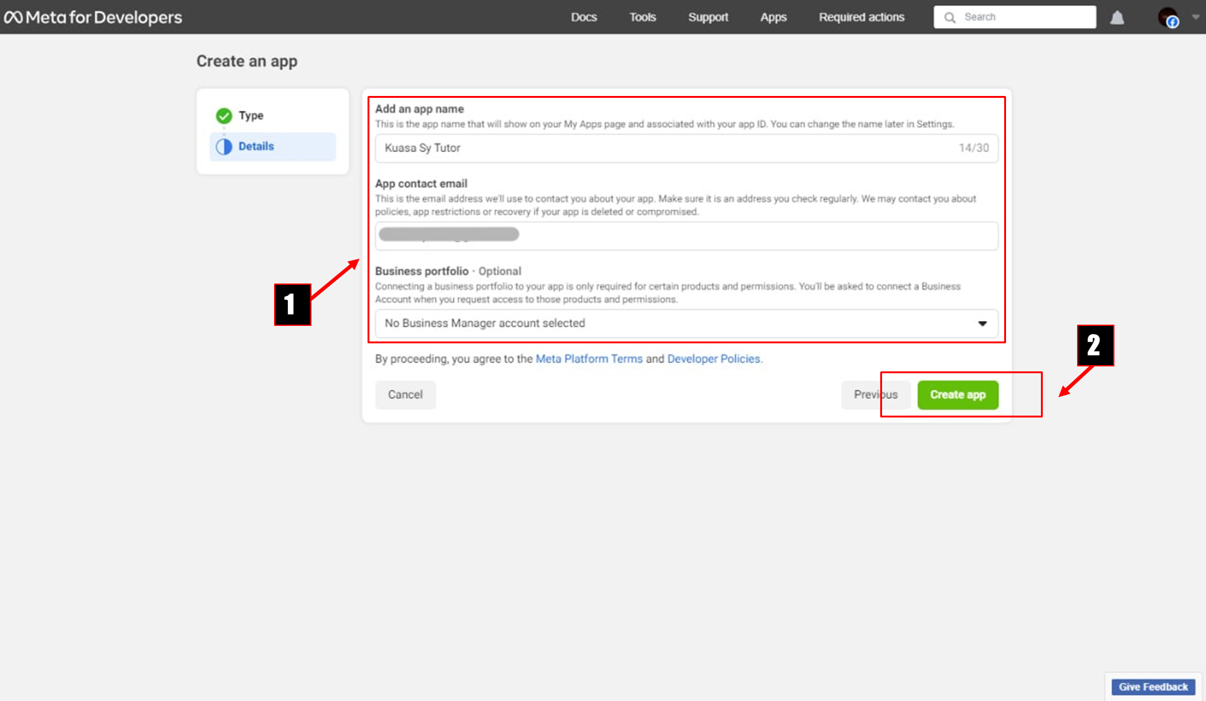This screenshot has width=1206, height=701.
Task: Go to the Support menu
Action: click(708, 17)
